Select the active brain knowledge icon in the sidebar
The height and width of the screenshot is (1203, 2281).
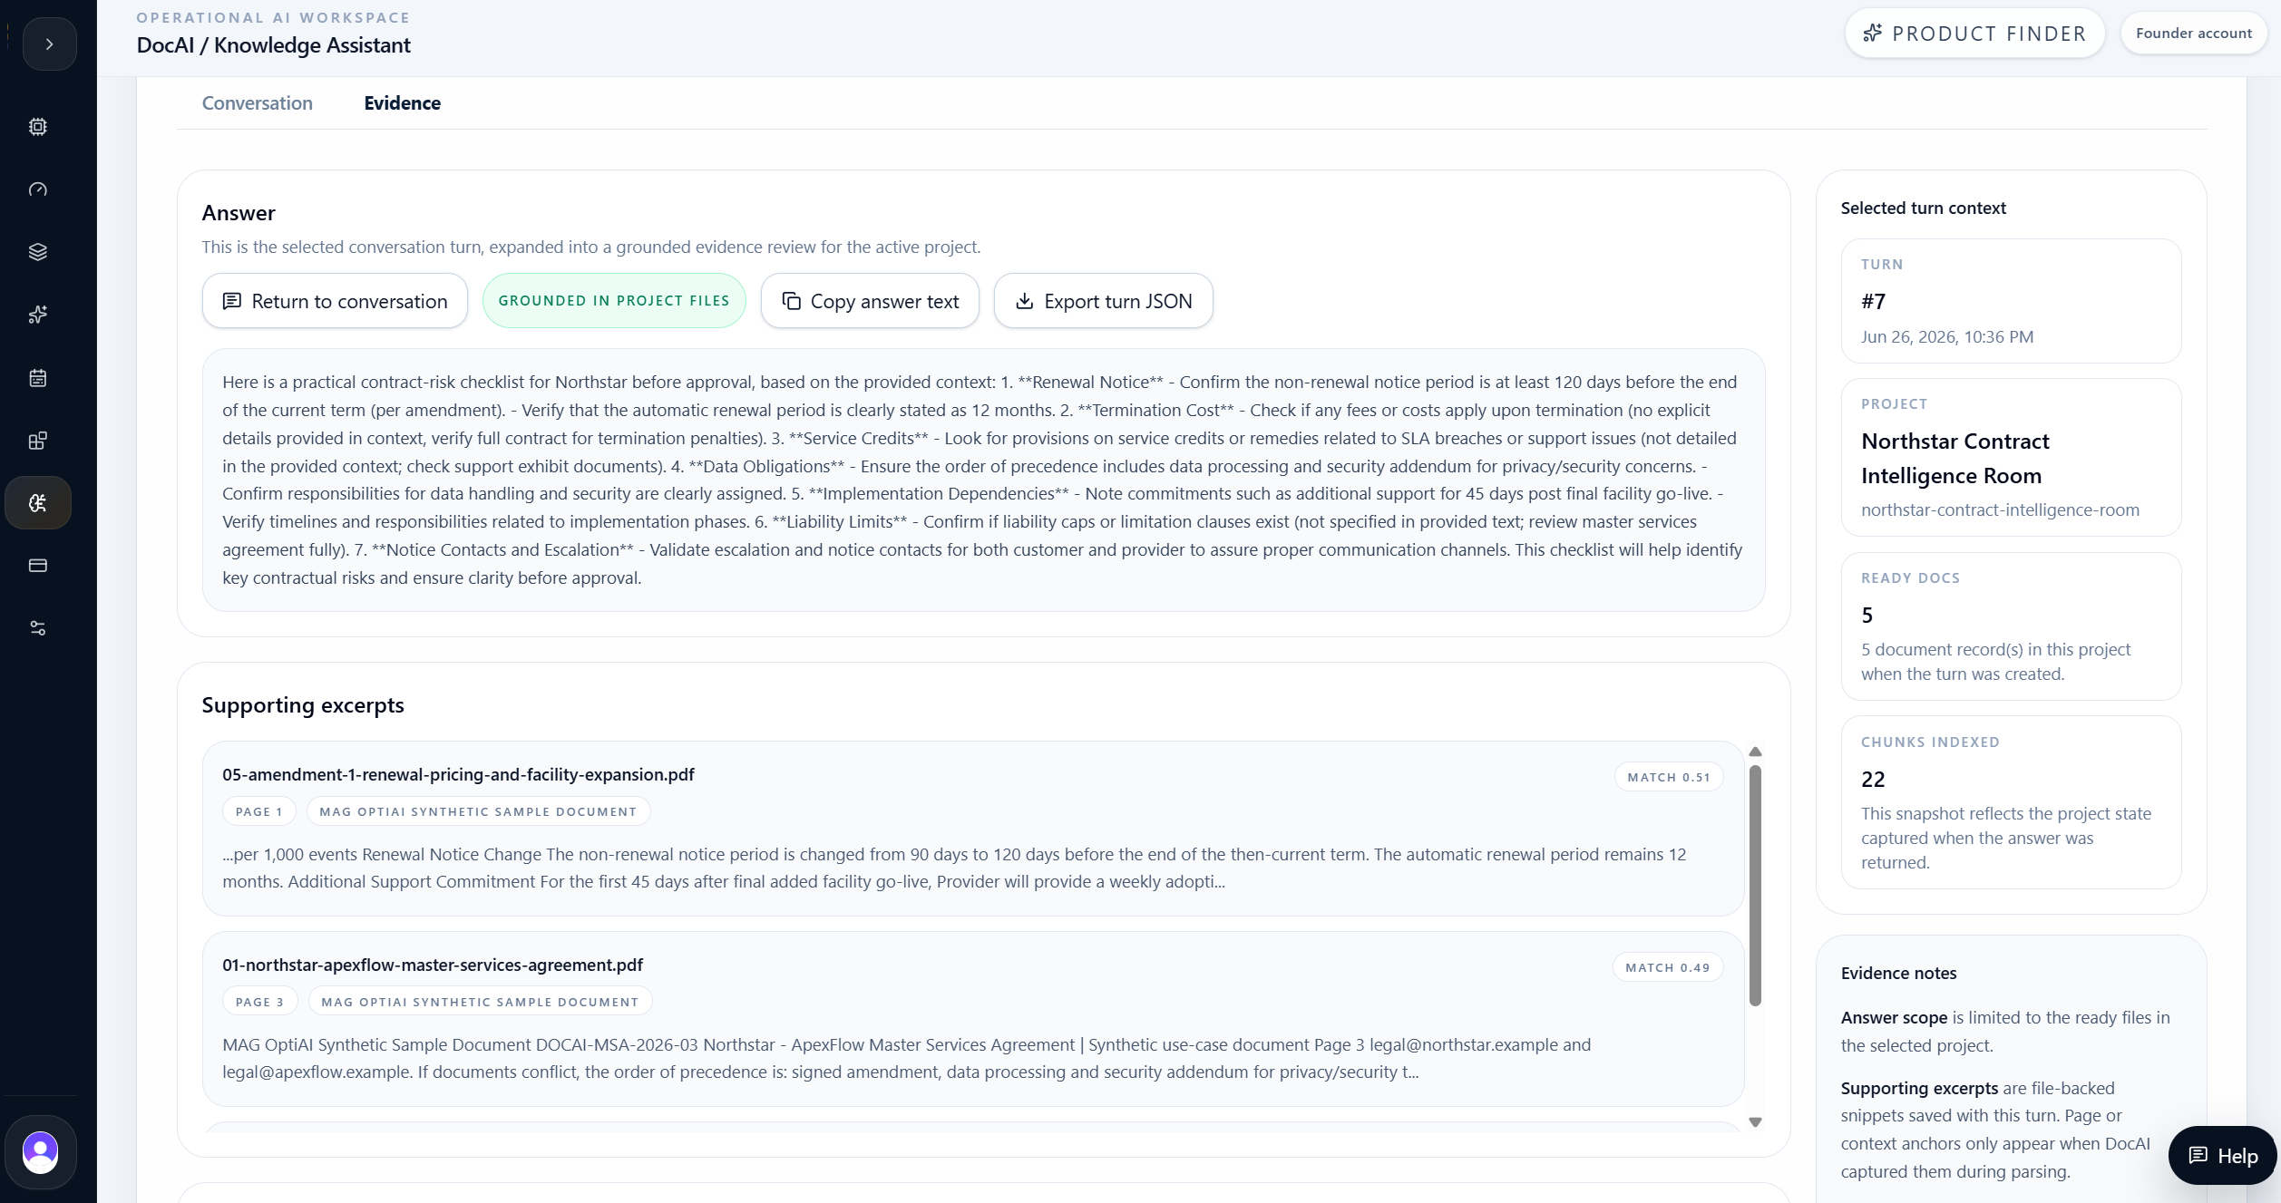pos(38,503)
